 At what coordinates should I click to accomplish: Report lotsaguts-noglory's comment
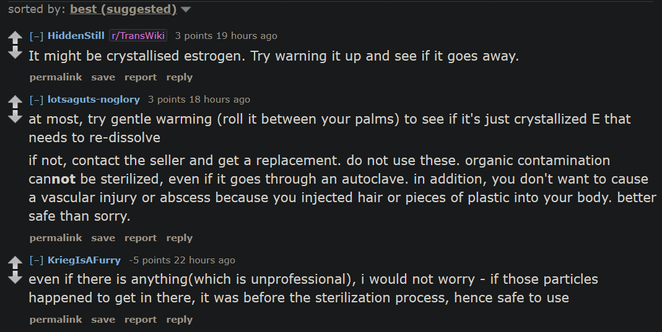[x=141, y=238]
